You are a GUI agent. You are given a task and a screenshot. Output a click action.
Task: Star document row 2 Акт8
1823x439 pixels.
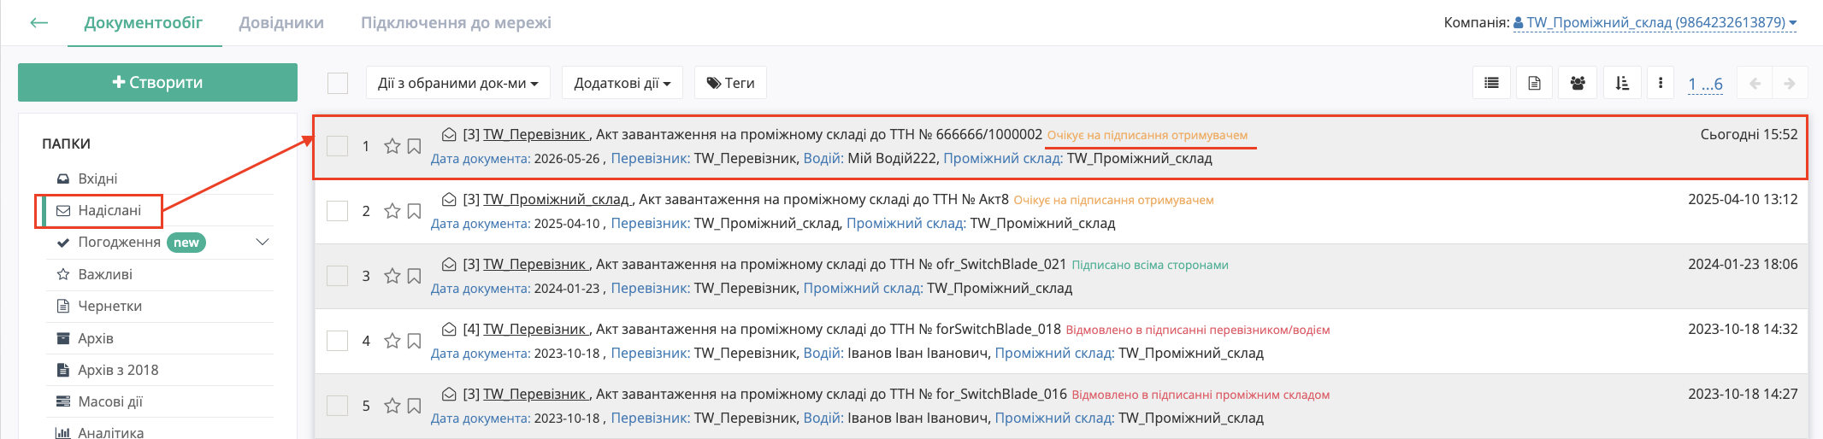click(x=392, y=211)
